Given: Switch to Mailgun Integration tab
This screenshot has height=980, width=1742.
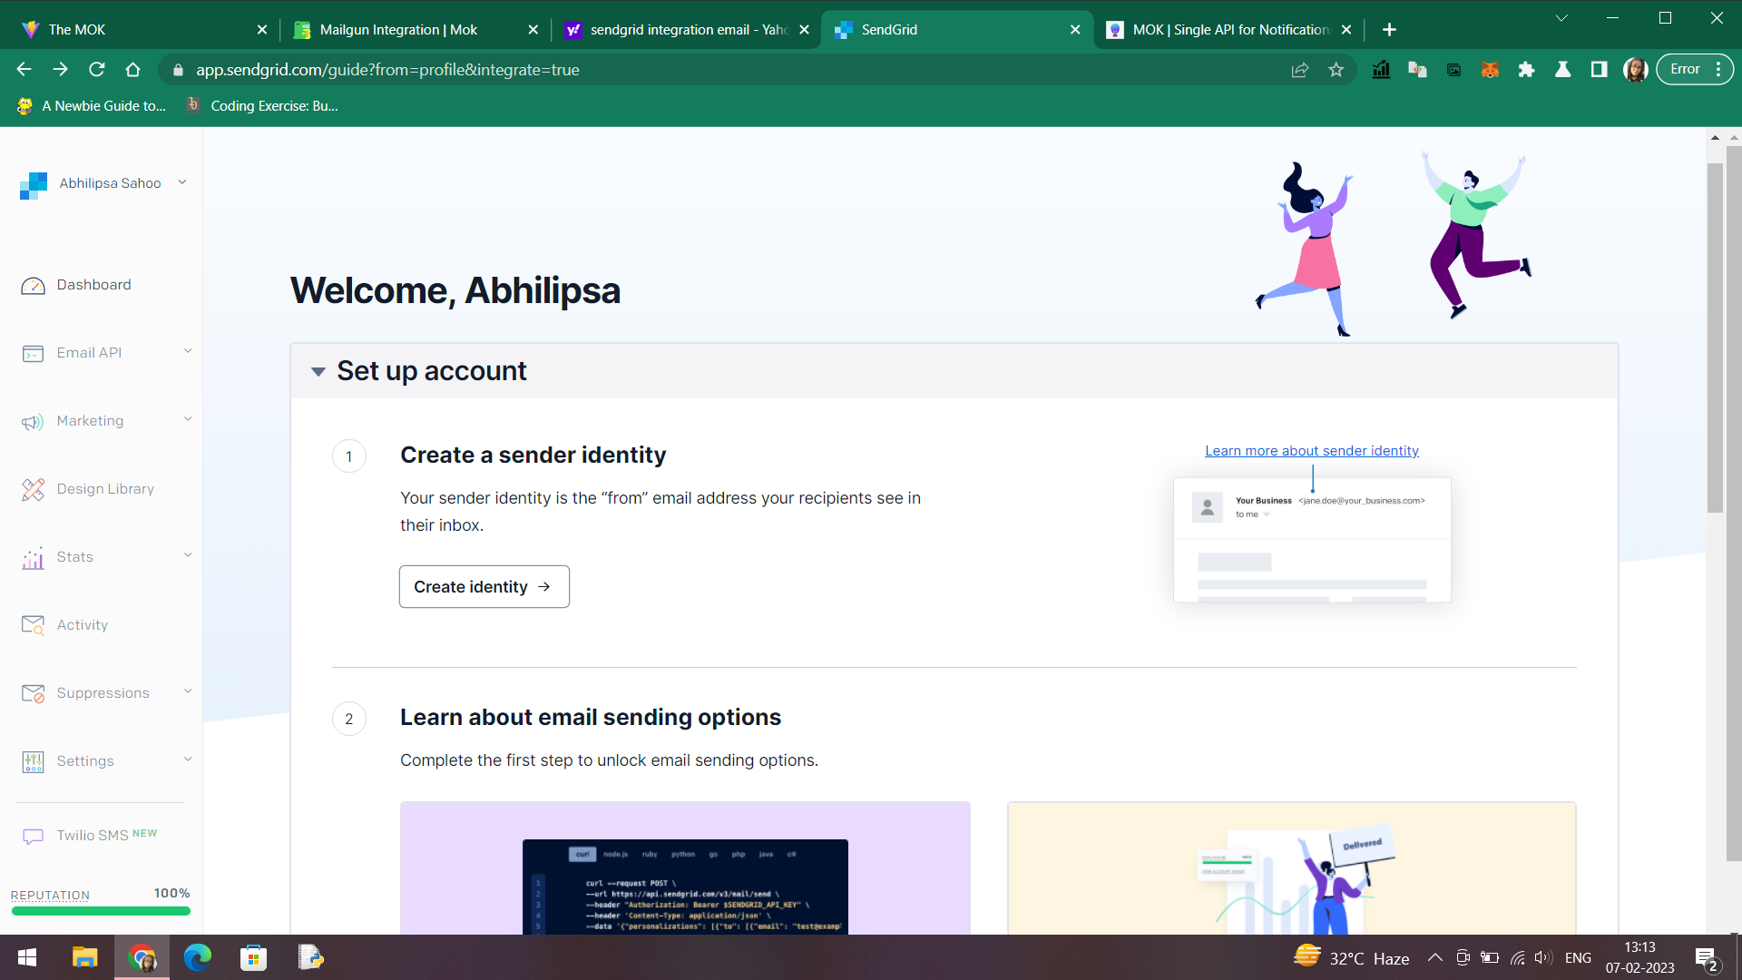Looking at the screenshot, I should [398, 30].
